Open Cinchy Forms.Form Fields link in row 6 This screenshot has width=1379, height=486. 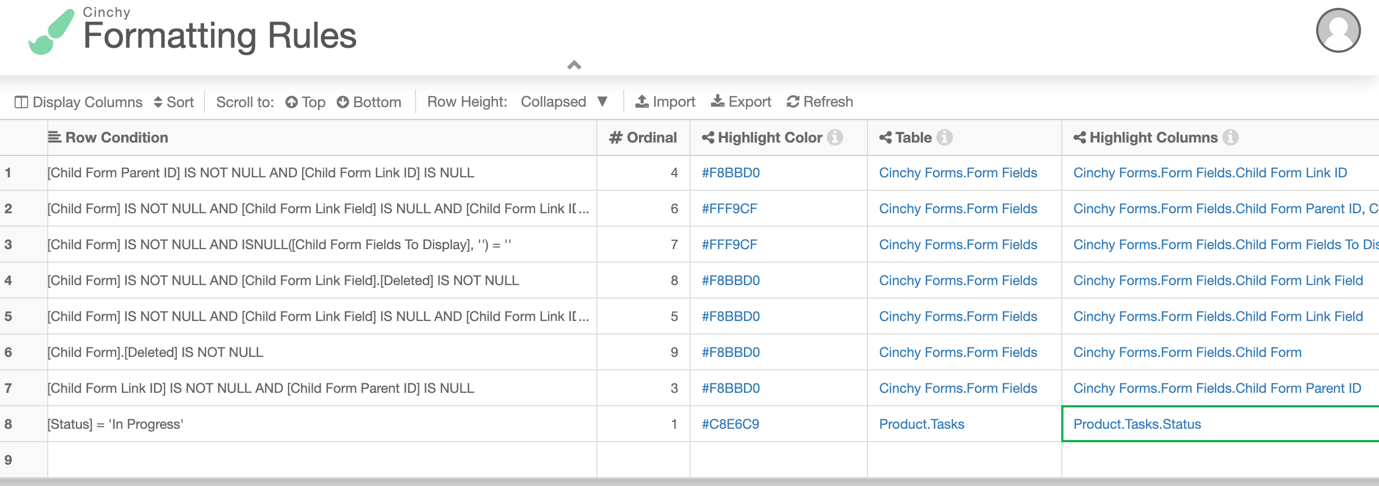click(x=958, y=352)
